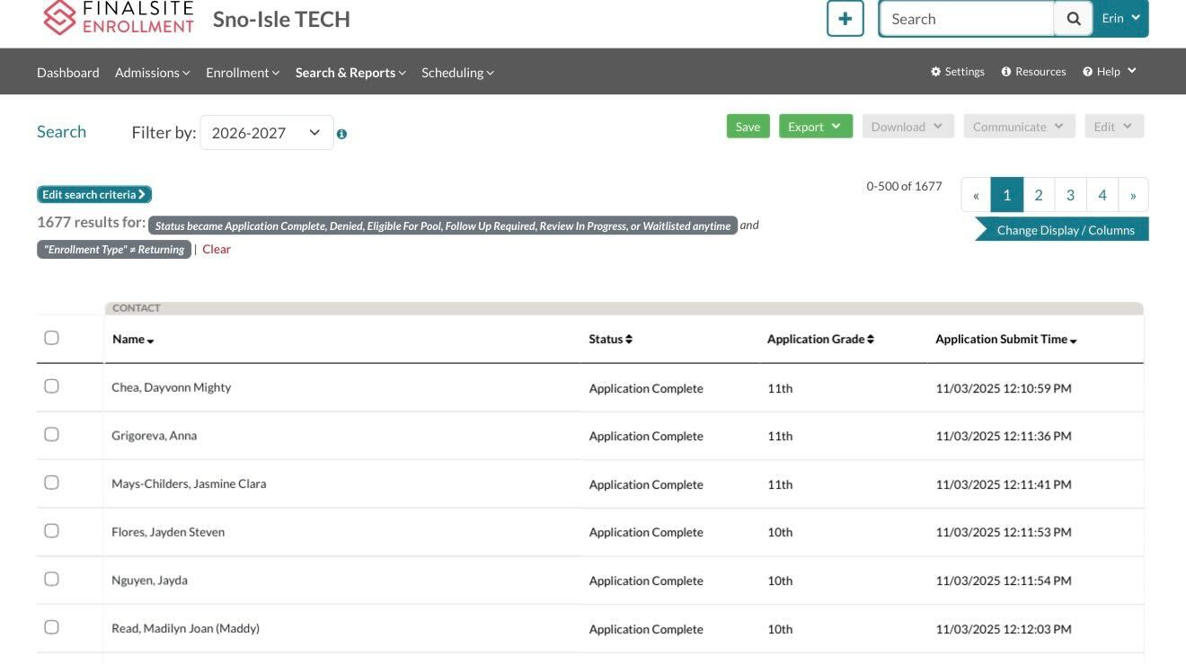
Task: Open the Admissions menu
Action: click(x=151, y=72)
